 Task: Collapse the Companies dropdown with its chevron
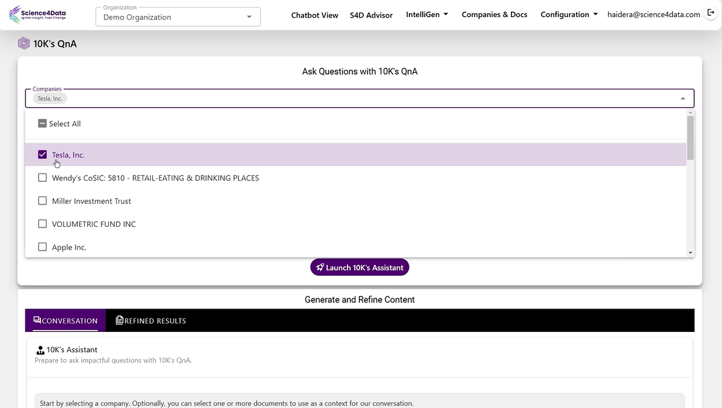[x=683, y=98]
